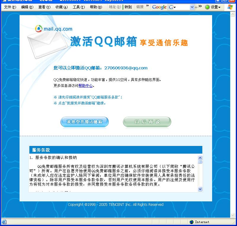Image resolution: width=237 pixels, height=226 pixels.
Task: Open the 文件(F) menu
Action: coord(10,7)
